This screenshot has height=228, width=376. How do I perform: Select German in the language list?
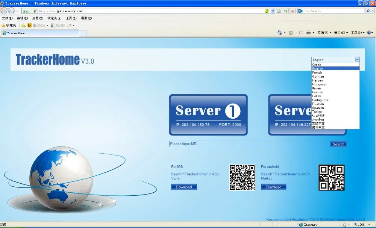coord(335,77)
